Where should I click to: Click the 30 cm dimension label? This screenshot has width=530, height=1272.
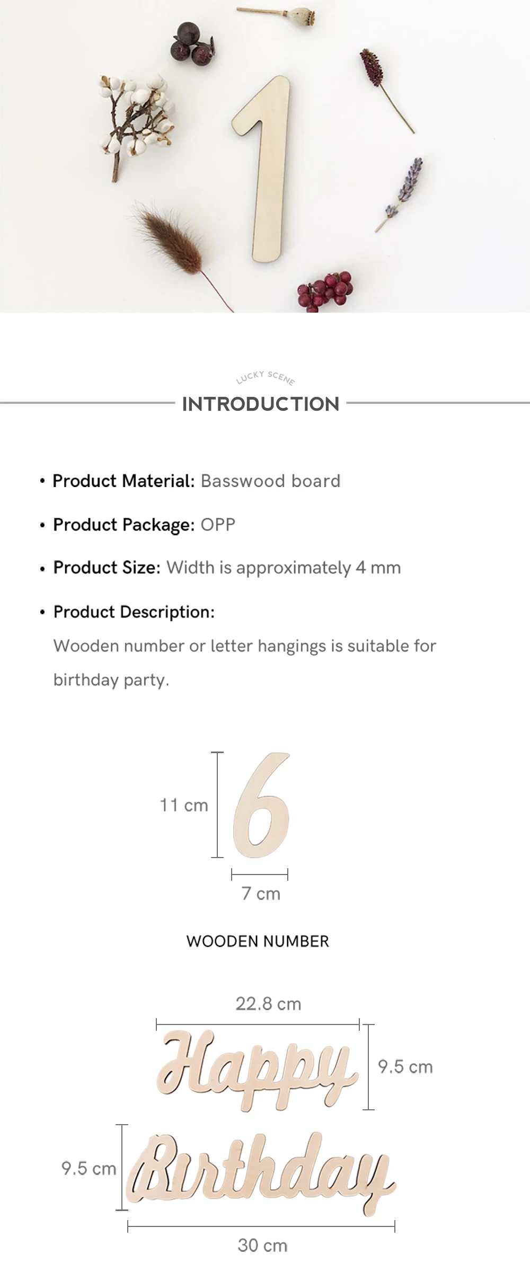(262, 1245)
